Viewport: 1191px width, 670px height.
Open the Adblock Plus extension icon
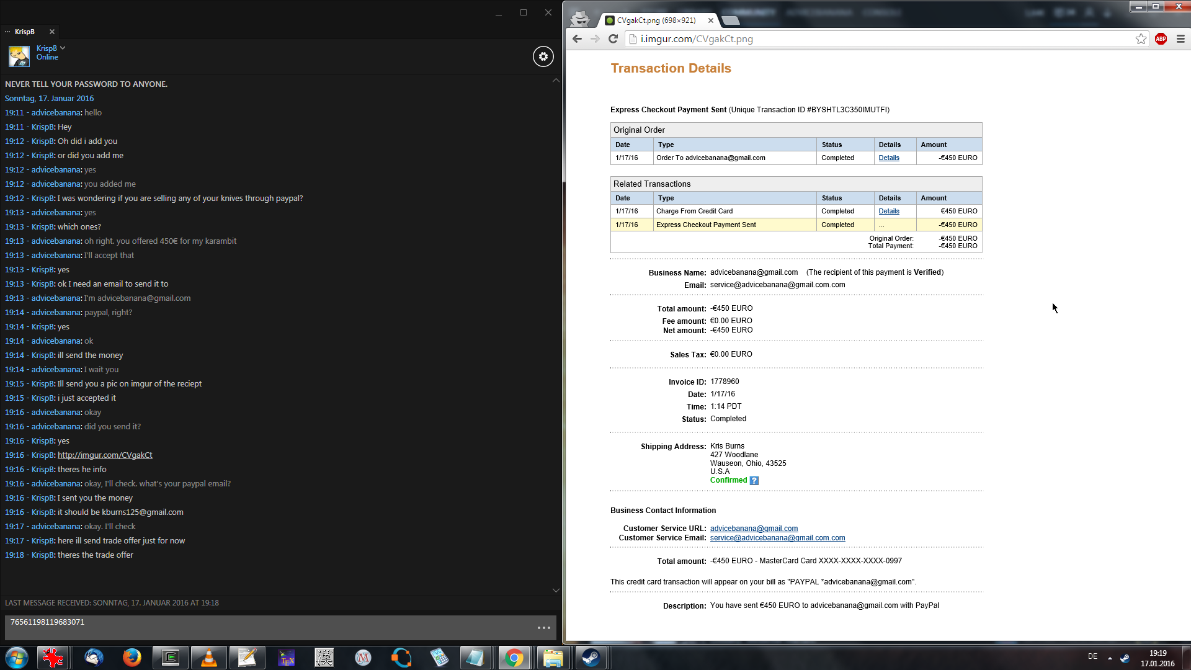coord(1161,38)
